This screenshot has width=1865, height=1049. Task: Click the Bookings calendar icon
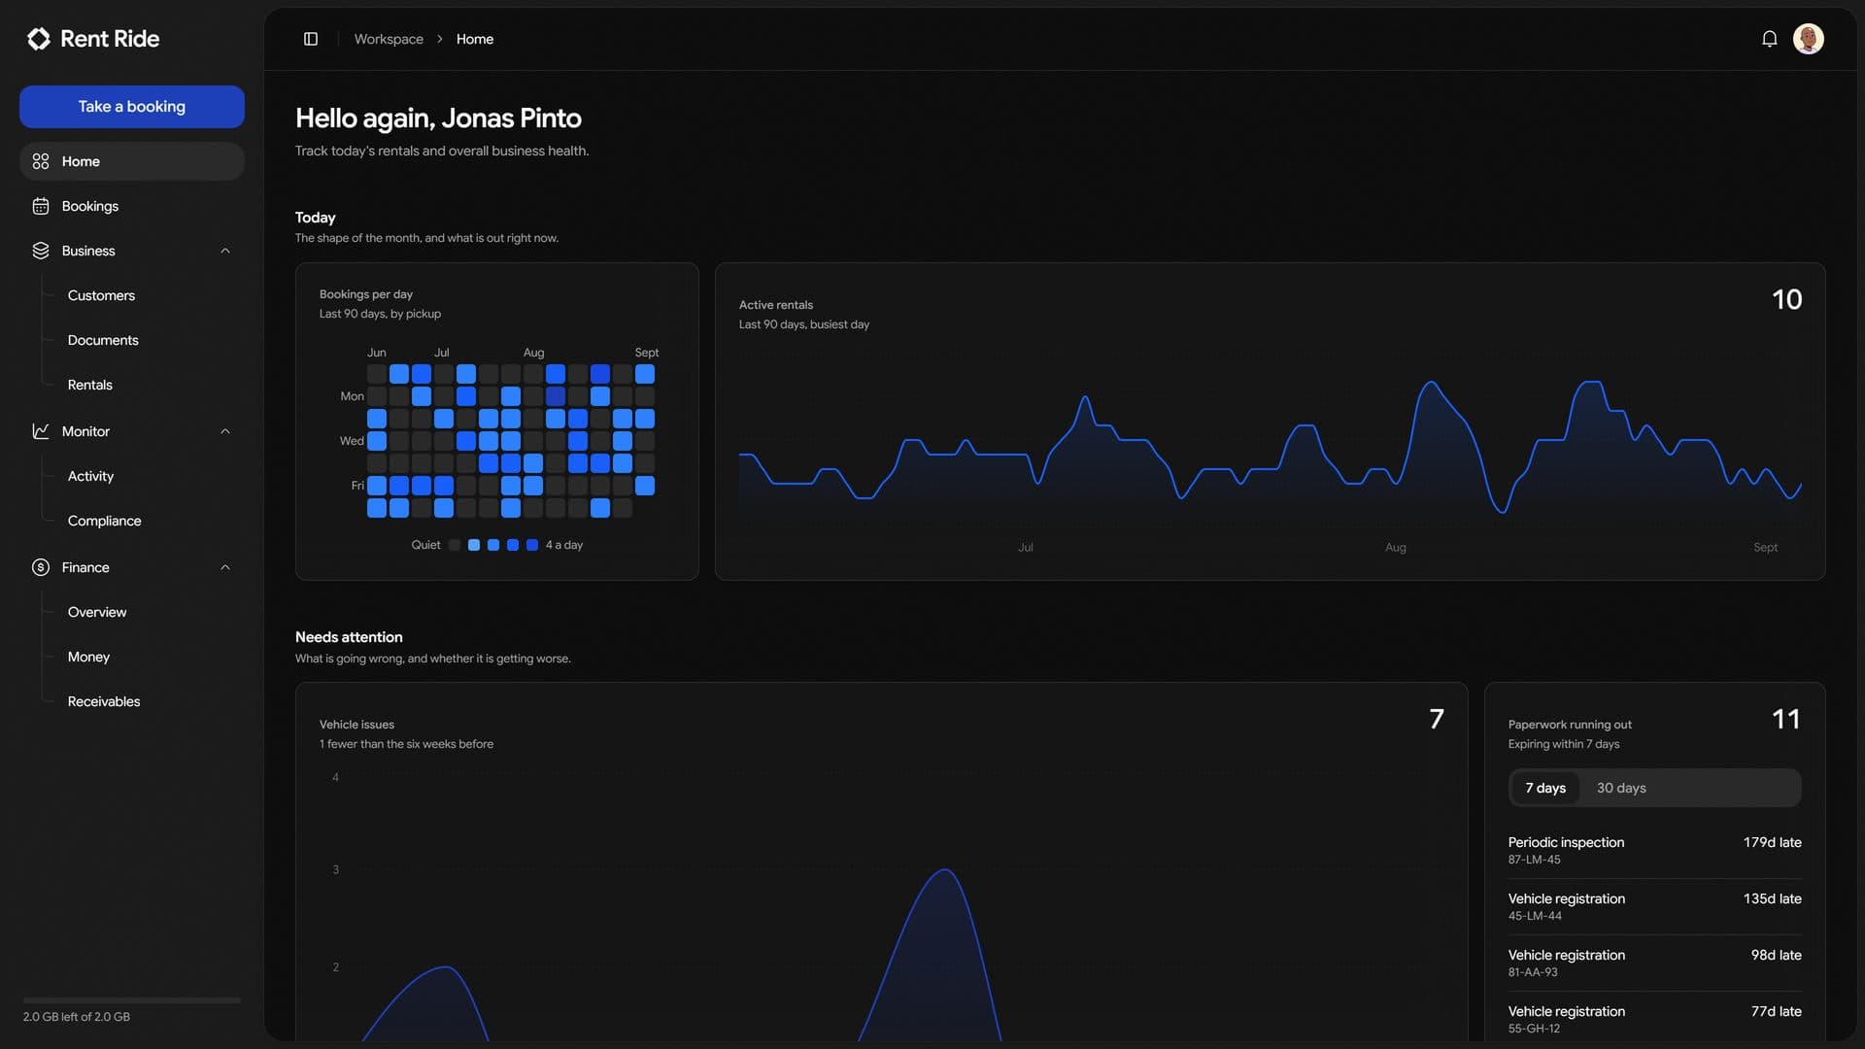click(x=41, y=206)
